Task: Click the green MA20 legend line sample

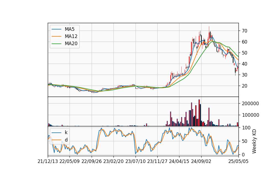Action: [x=56, y=44]
